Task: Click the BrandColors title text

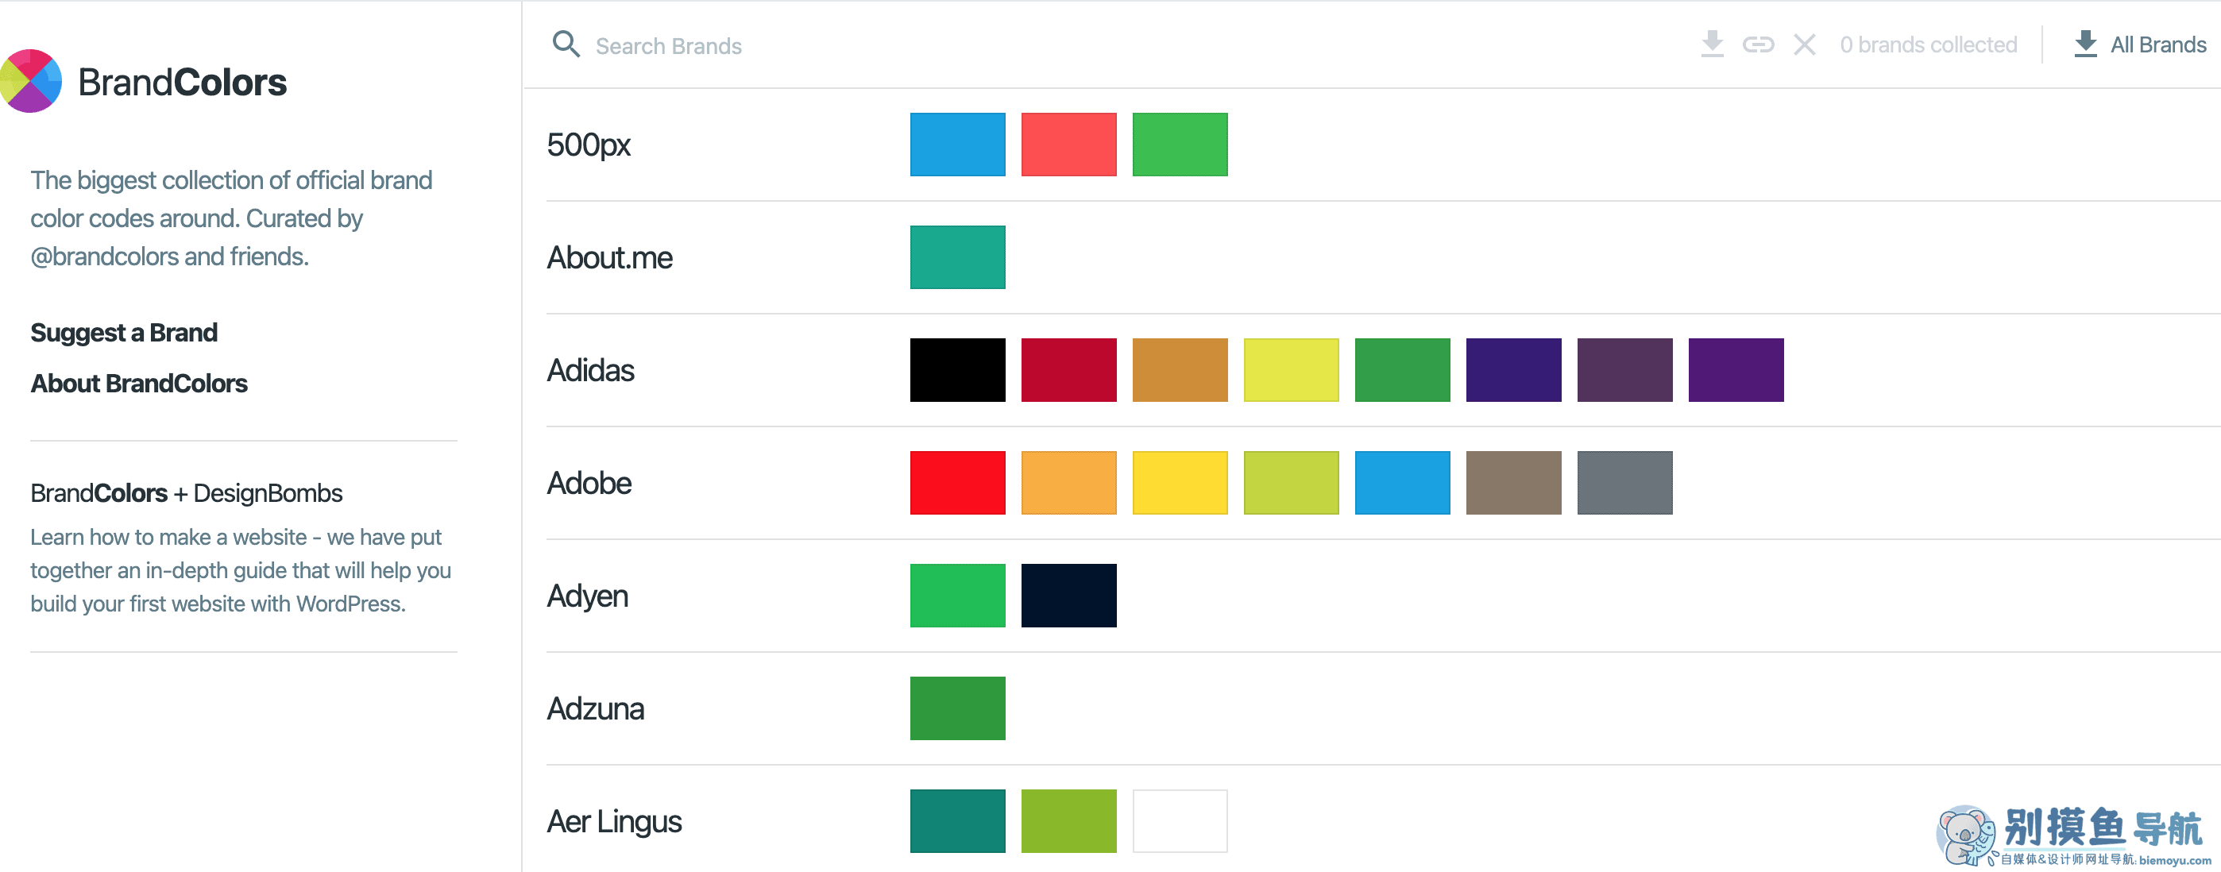Action: coord(182,82)
